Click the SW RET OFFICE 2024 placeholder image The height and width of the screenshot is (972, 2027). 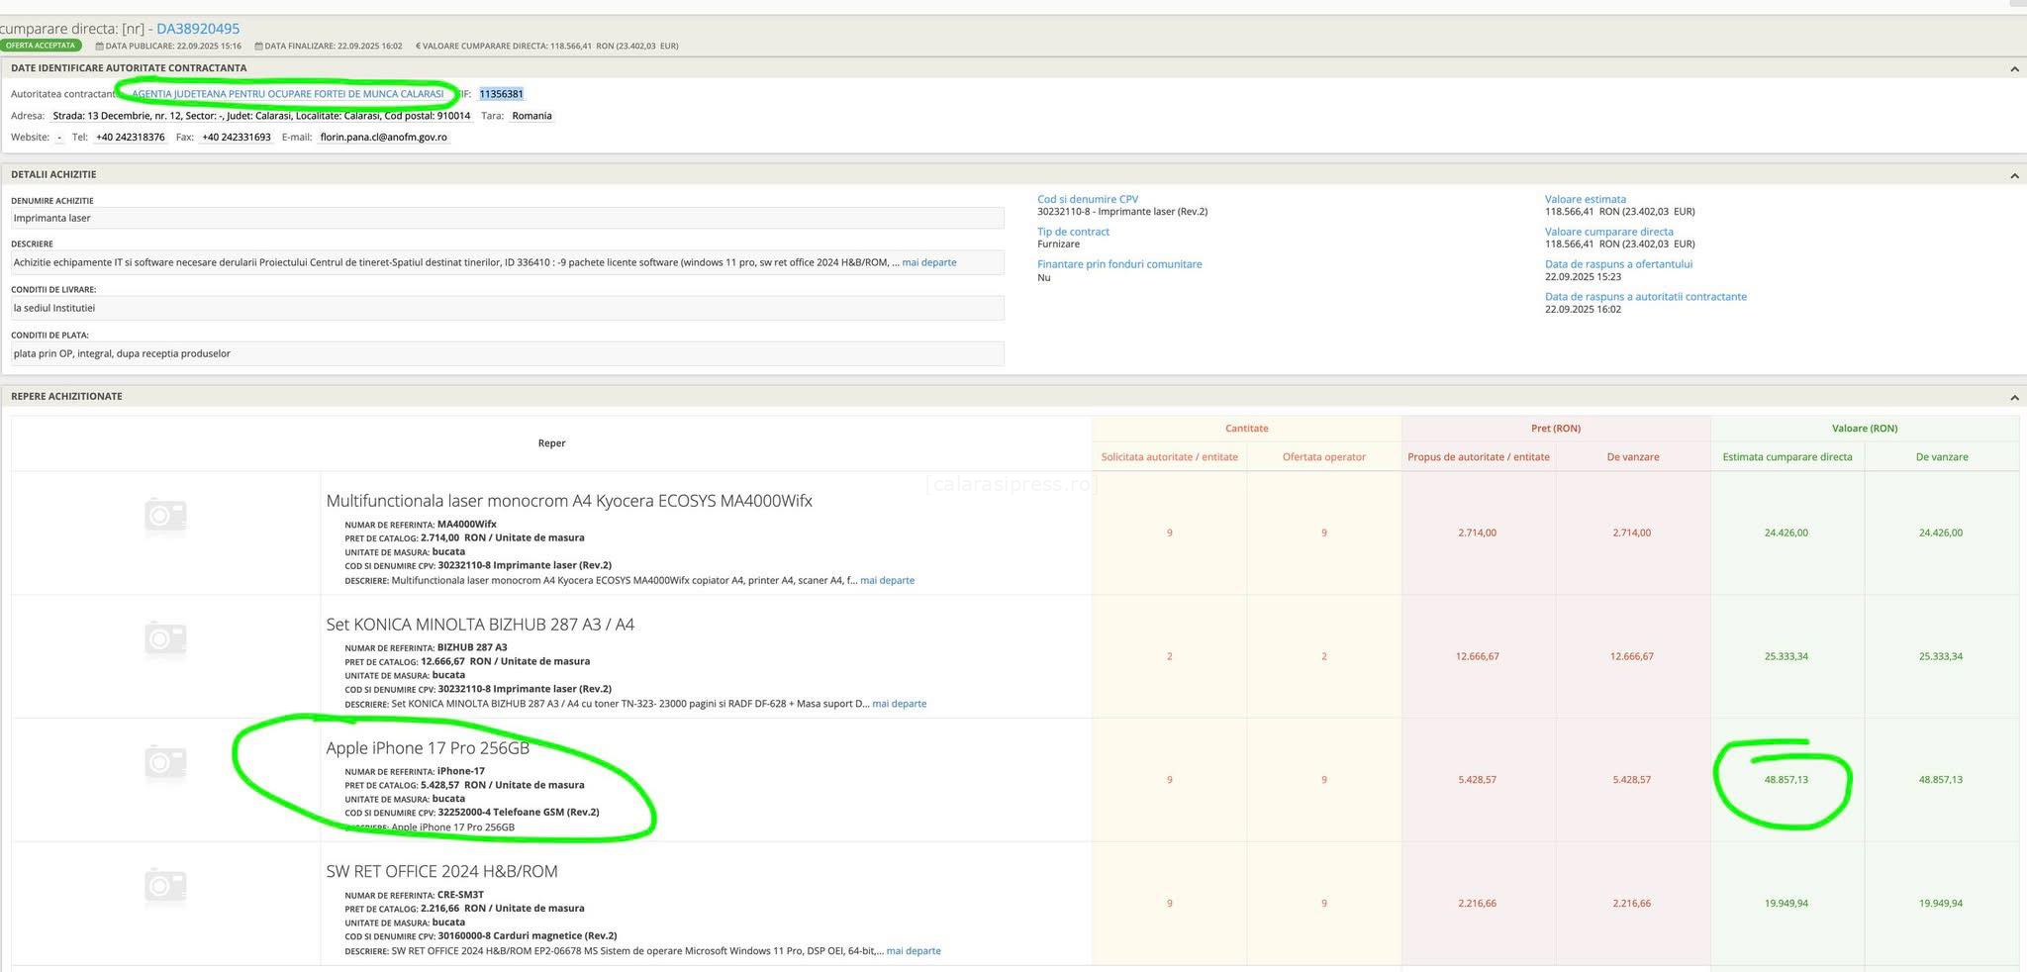(165, 886)
